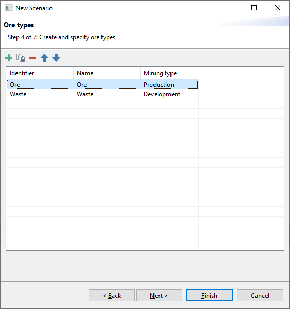Proceed with the Next button

pyautogui.click(x=159, y=296)
